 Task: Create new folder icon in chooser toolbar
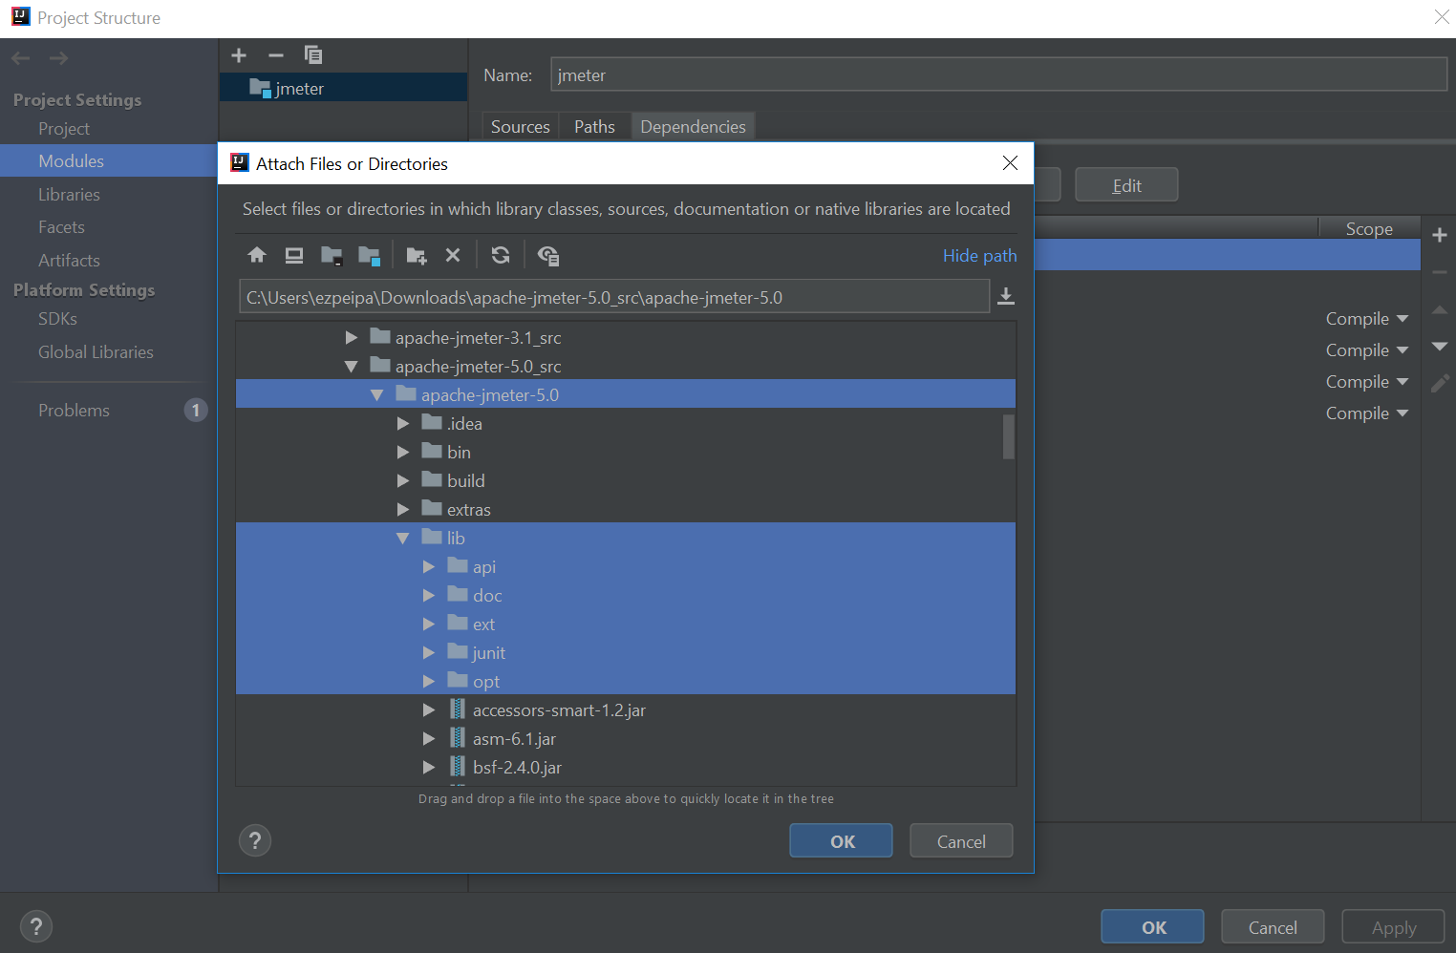(417, 255)
